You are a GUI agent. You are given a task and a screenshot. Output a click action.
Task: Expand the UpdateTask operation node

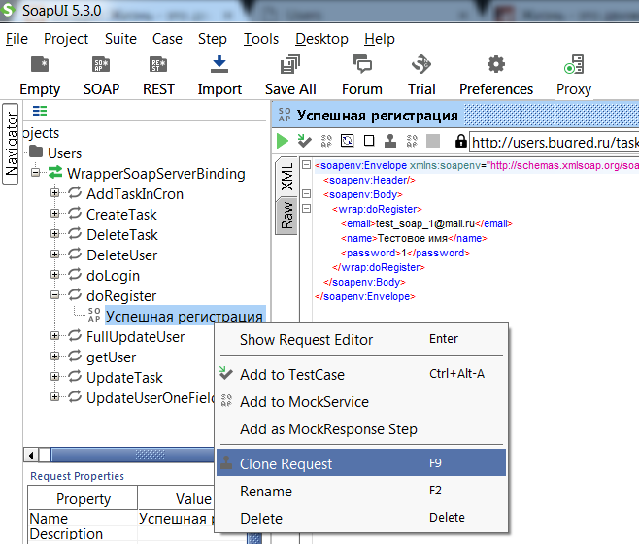[x=54, y=376]
